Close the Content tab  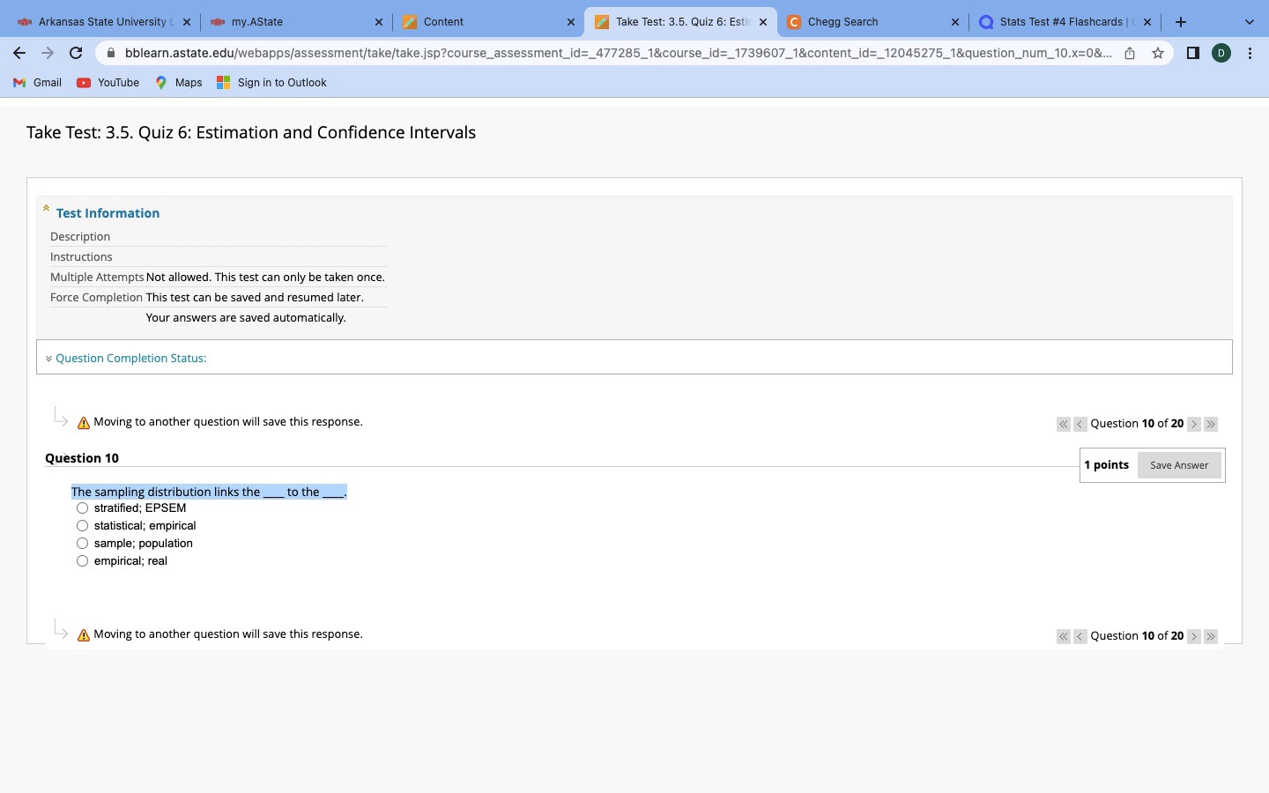pyautogui.click(x=570, y=22)
